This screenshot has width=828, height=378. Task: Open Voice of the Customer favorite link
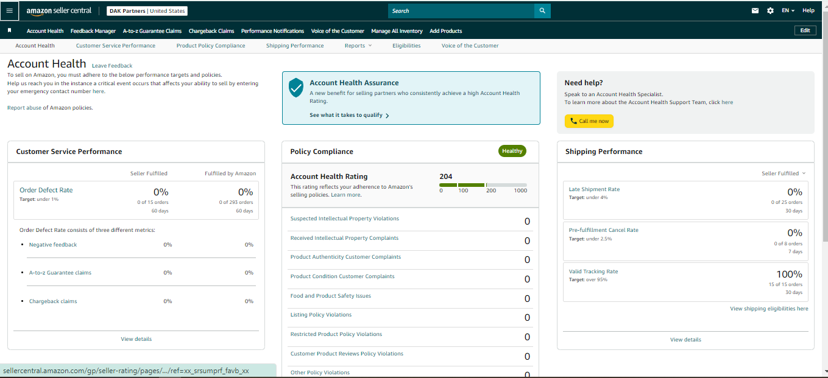coord(338,31)
